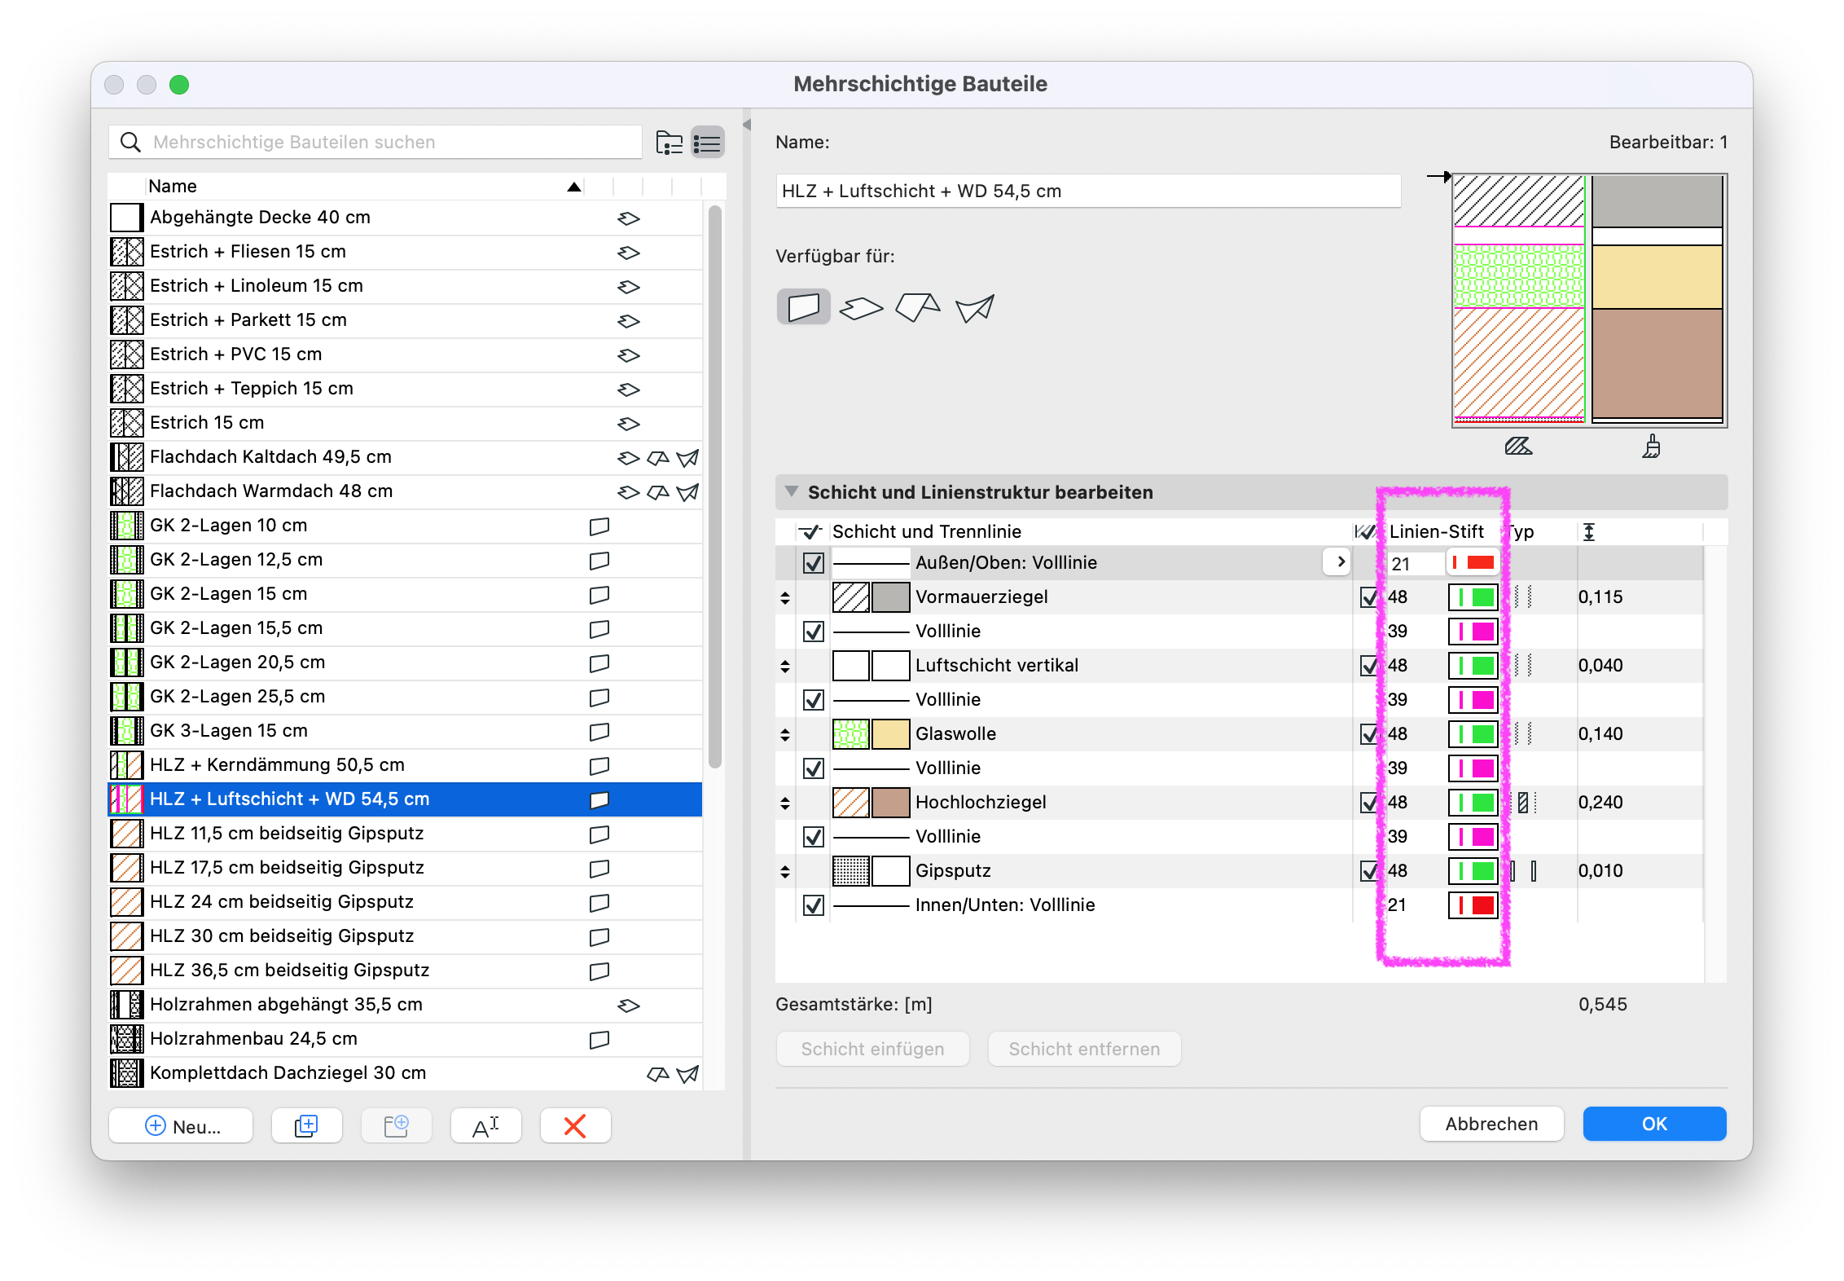Toggle Gipsputz end-line checkbox
This screenshot has height=1281, width=1844.
coord(1369,871)
